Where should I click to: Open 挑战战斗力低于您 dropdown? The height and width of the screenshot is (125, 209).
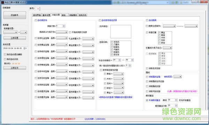coord(62,32)
